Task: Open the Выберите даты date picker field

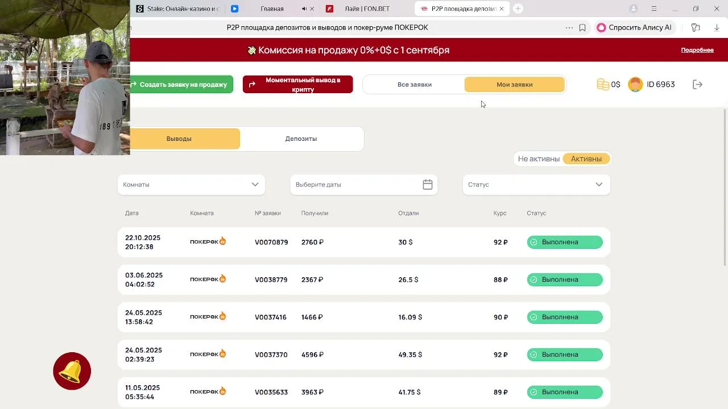Action: (x=364, y=185)
